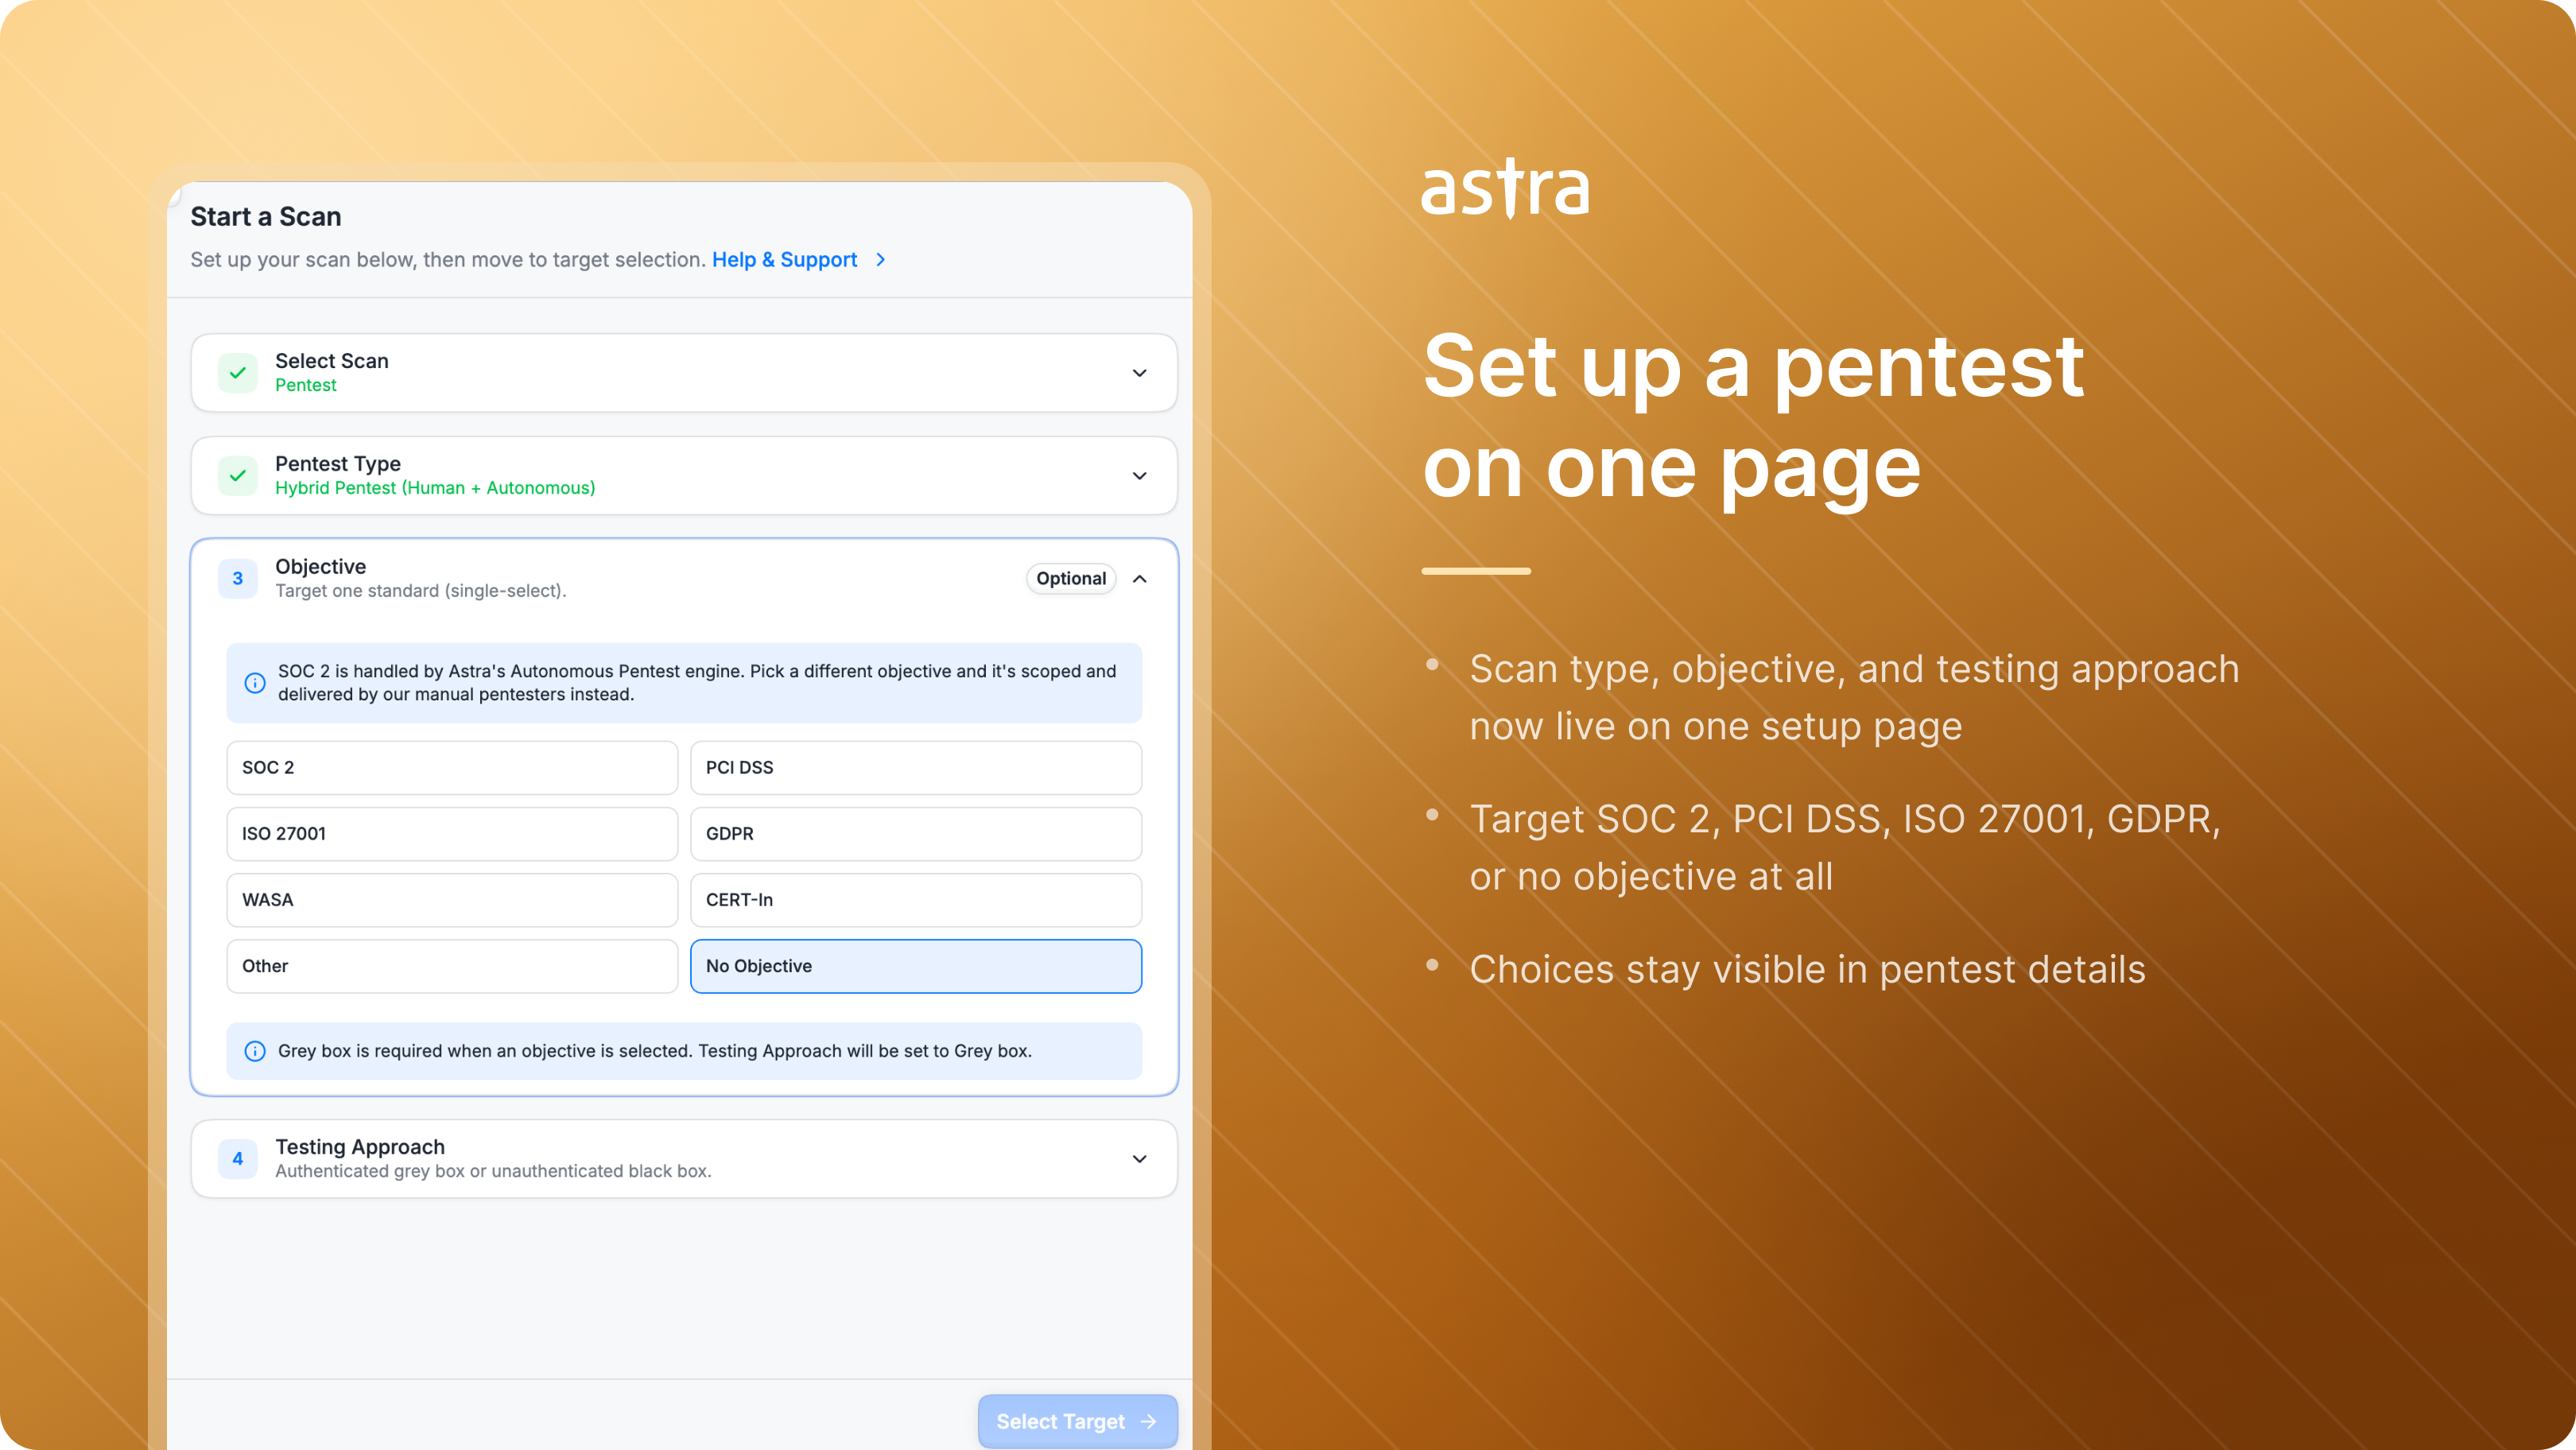This screenshot has height=1450, width=2576.
Task: Select the Other objective option
Action: coord(452,966)
